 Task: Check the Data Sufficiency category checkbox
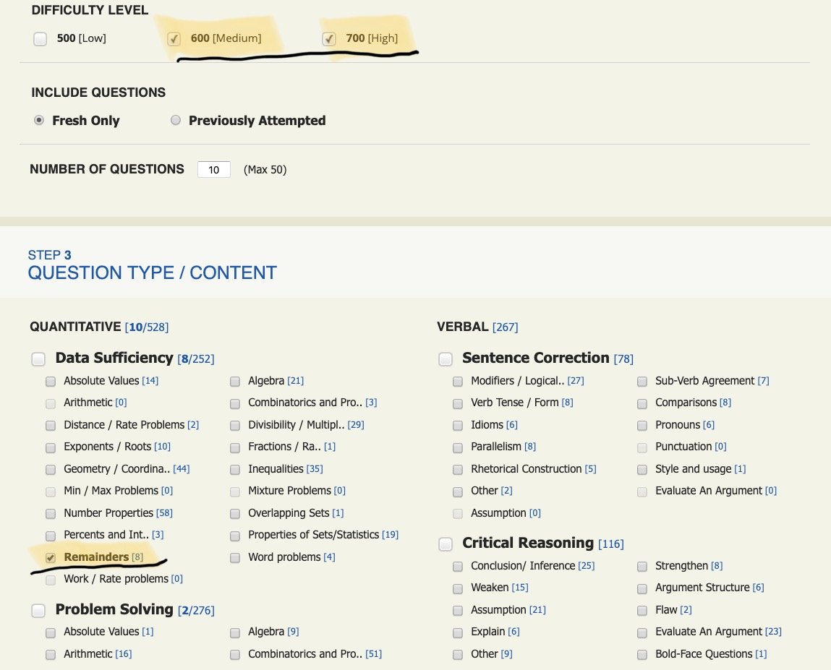(40, 359)
